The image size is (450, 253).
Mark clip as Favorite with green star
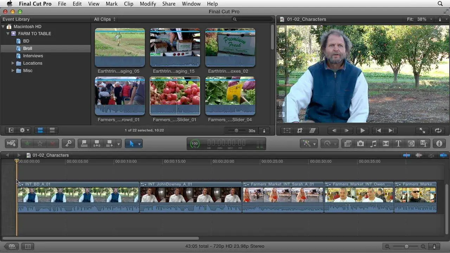(x=27, y=144)
